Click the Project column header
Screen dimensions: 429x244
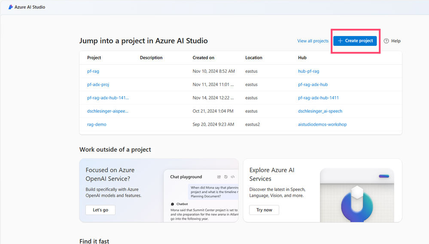pyautogui.click(x=94, y=58)
